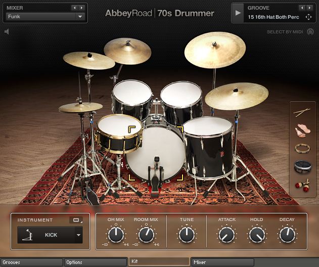Adjust the DECAY knob

point(287,235)
